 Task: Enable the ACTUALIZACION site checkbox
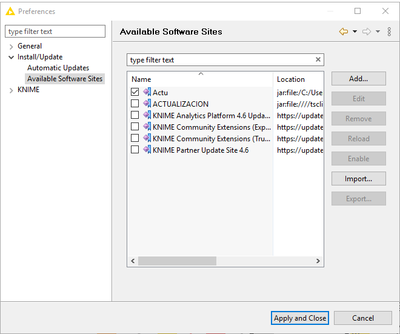click(135, 103)
